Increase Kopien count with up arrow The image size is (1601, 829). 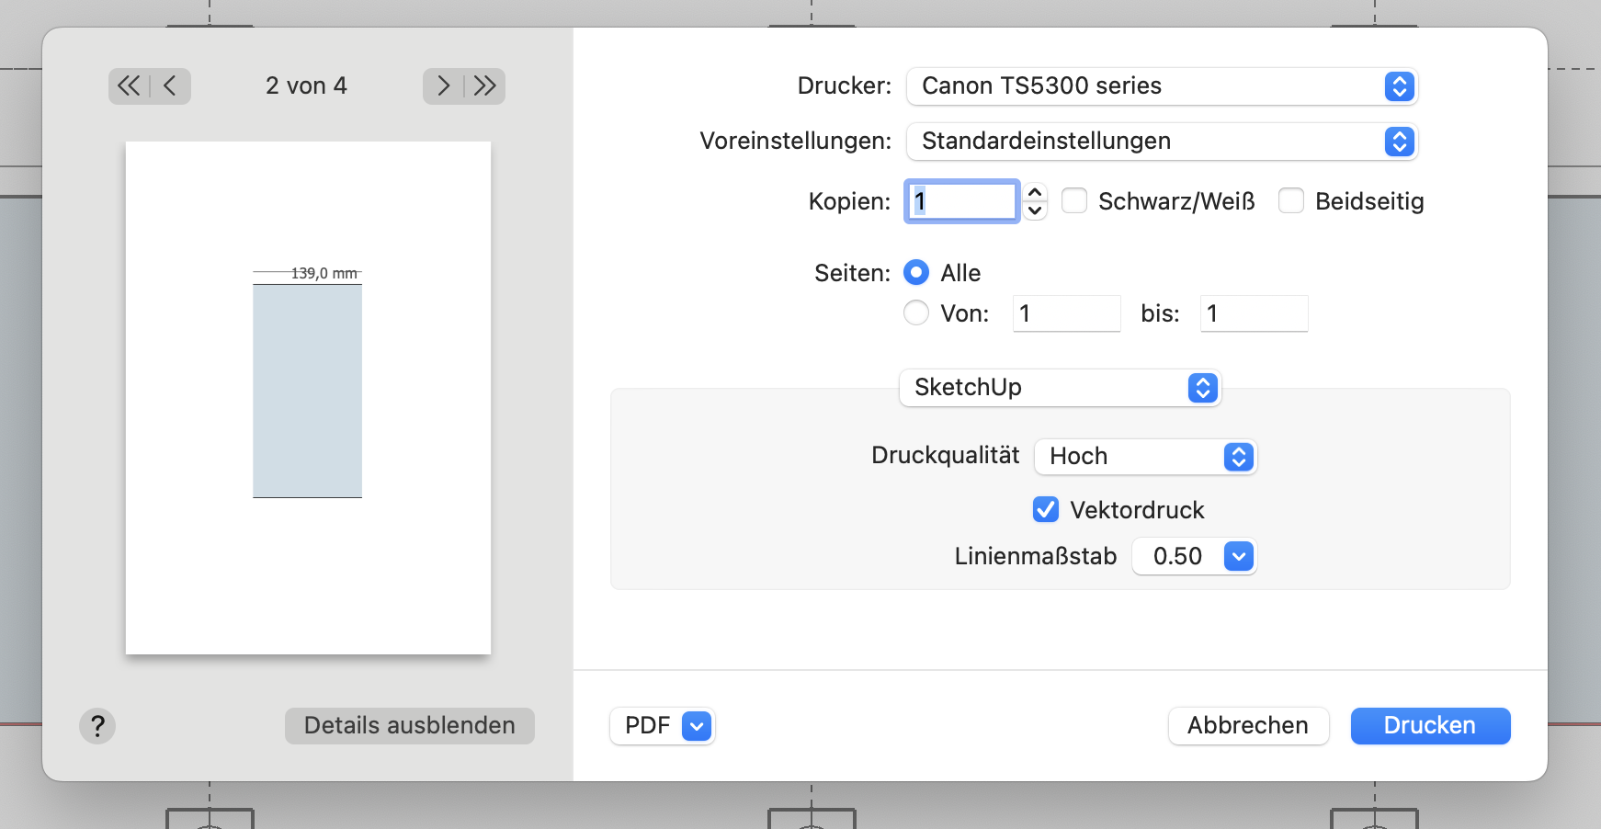(x=1035, y=193)
